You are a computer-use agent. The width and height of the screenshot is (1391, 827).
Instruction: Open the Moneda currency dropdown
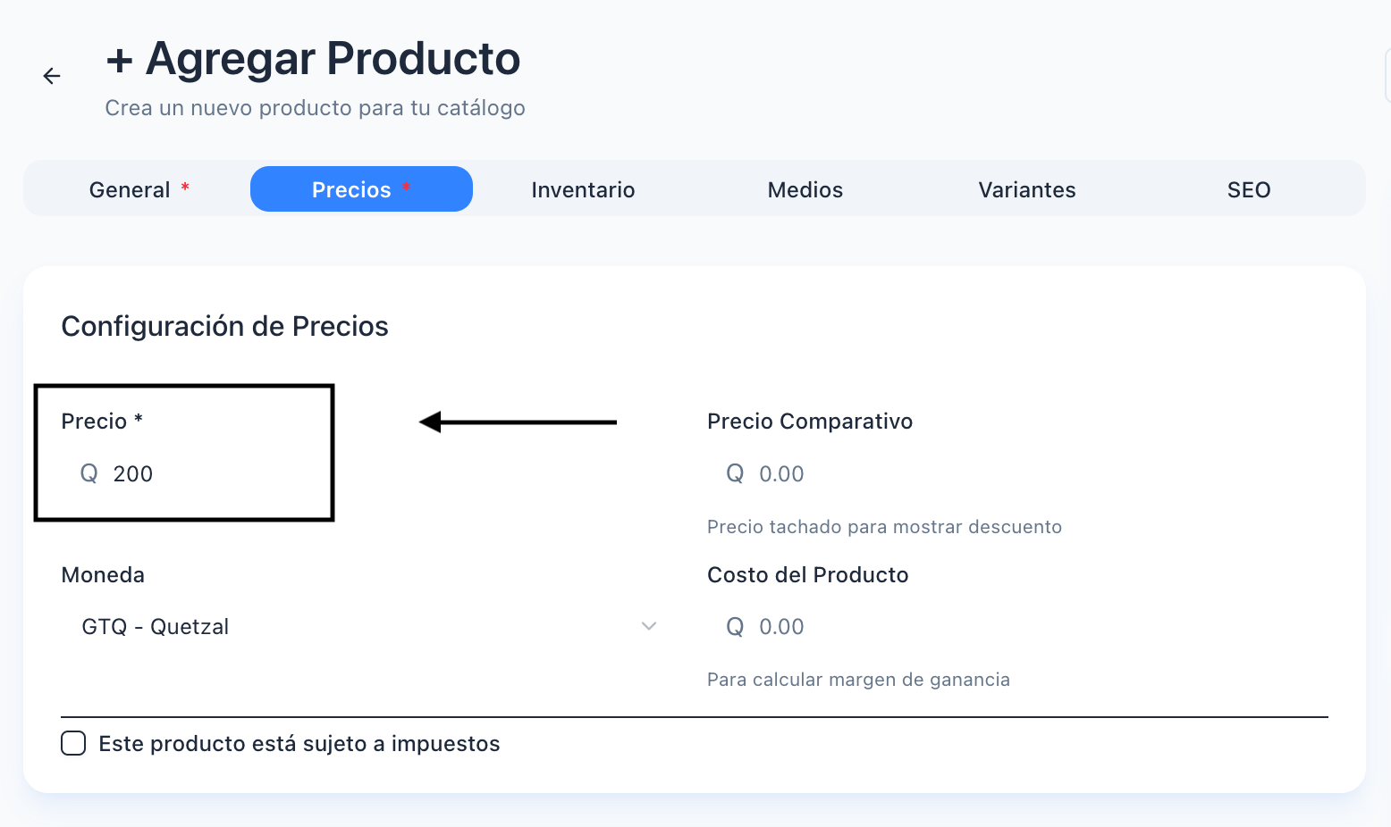358,627
